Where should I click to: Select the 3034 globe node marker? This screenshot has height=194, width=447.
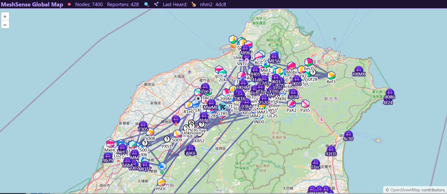click(x=293, y=92)
